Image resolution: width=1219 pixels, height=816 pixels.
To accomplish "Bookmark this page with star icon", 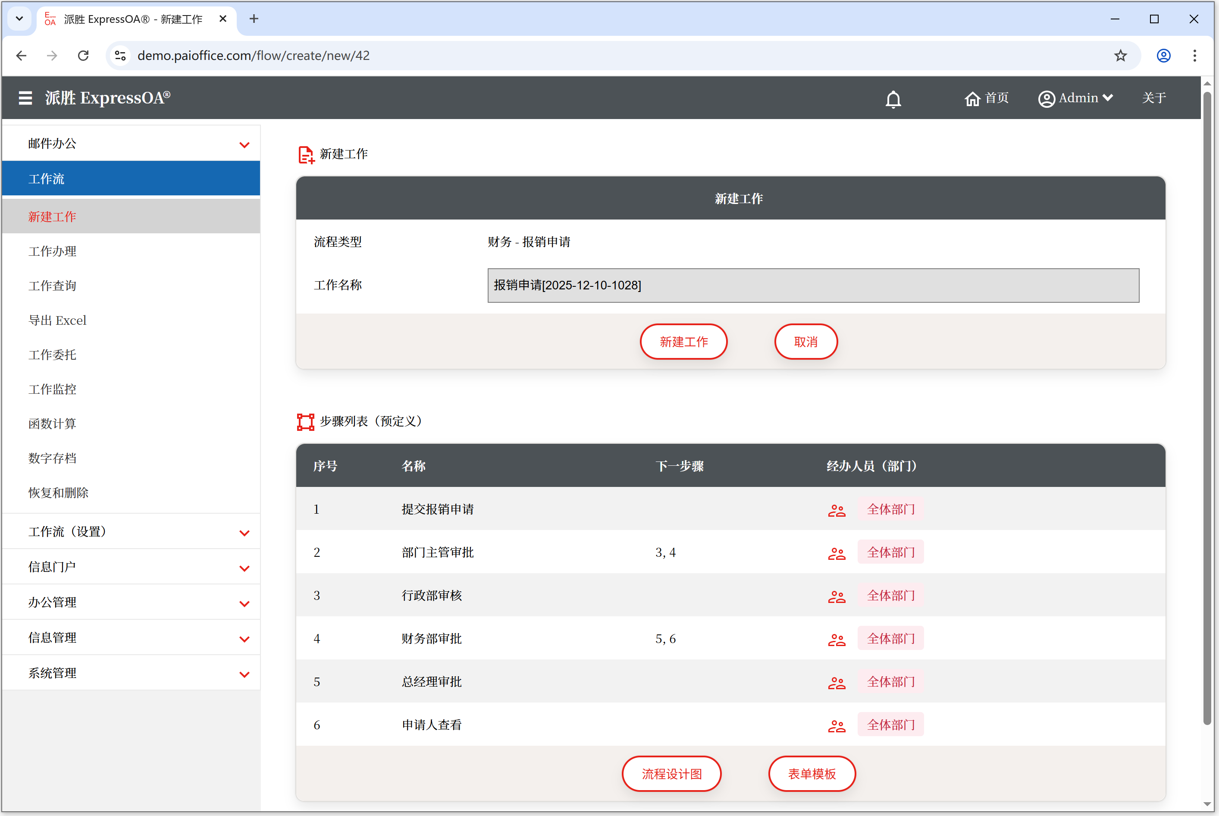I will coord(1120,56).
